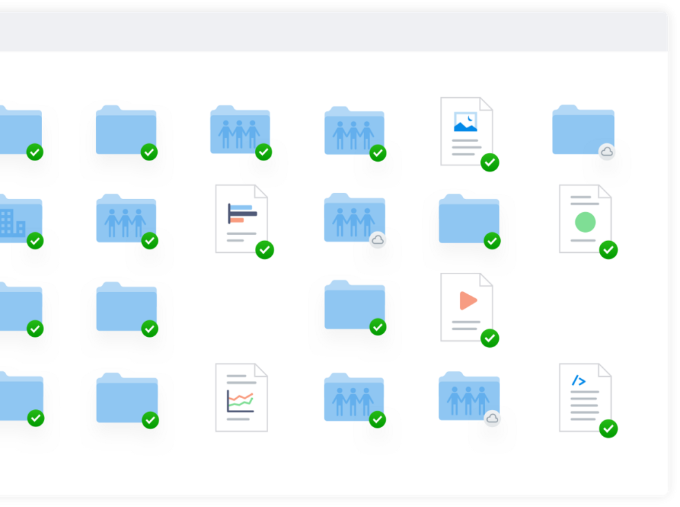This screenshot has height=507, width=680.
Task: Click green checkmark badge on image document
Action: [490, 163]
